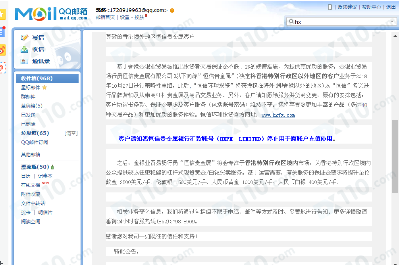Click [清空] to empty trash
The height and width of the screenshot is (265, 399).
point(71,133)
